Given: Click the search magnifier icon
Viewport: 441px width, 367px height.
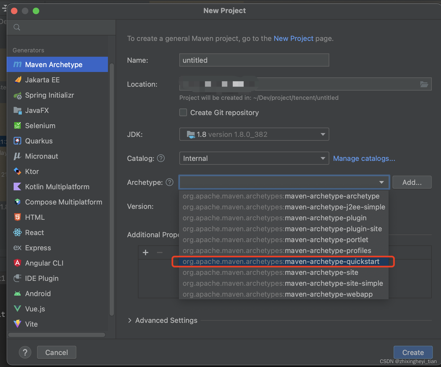Looking at the screenshot, I should point(17,27).
